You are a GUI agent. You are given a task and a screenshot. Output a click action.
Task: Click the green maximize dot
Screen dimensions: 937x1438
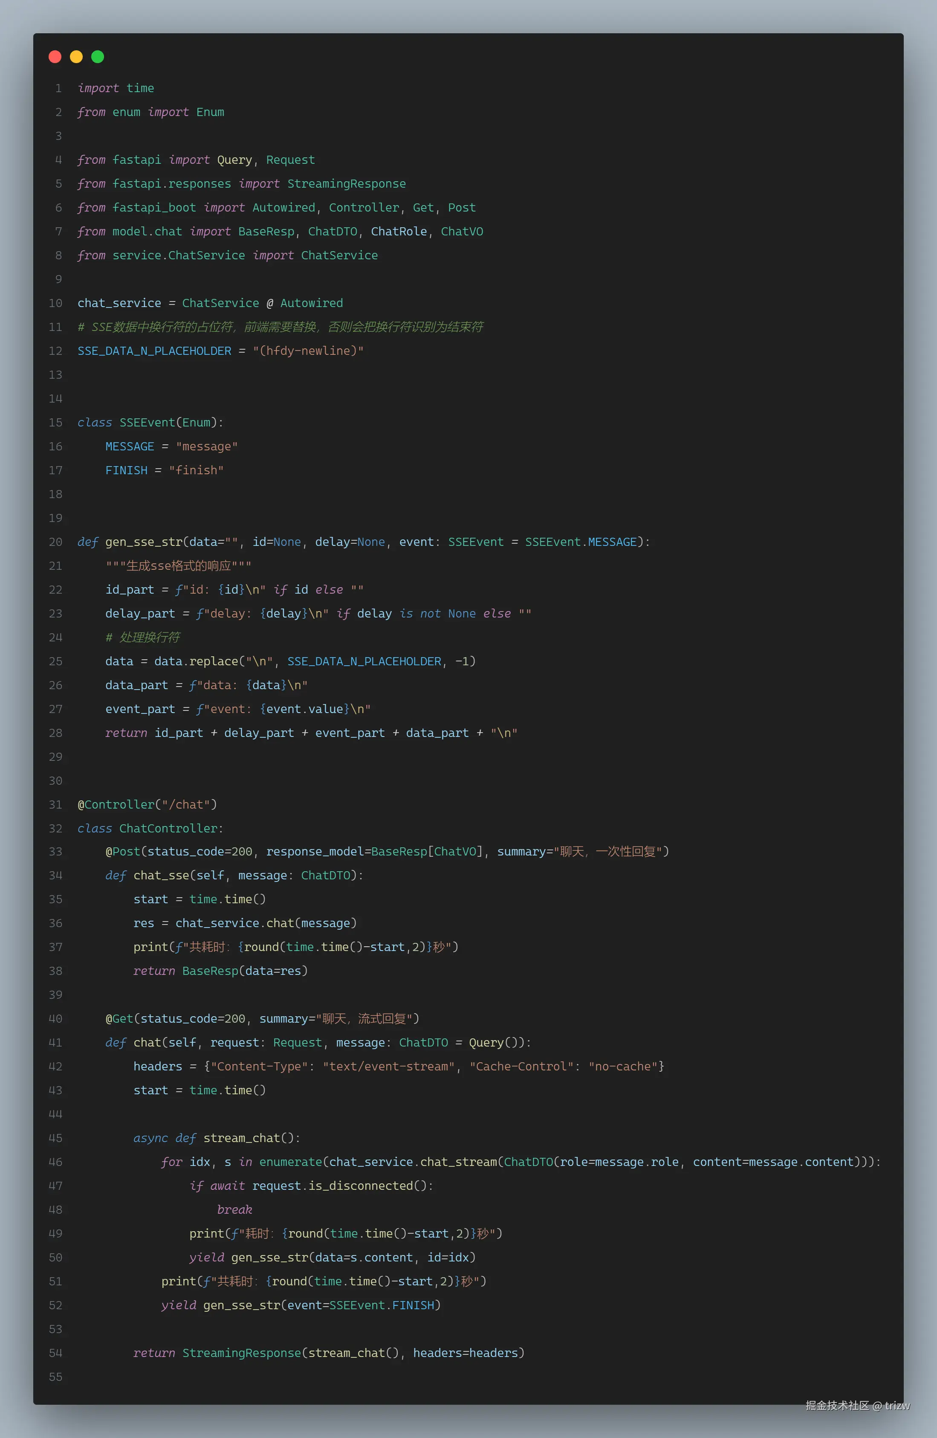coord(97,57)
